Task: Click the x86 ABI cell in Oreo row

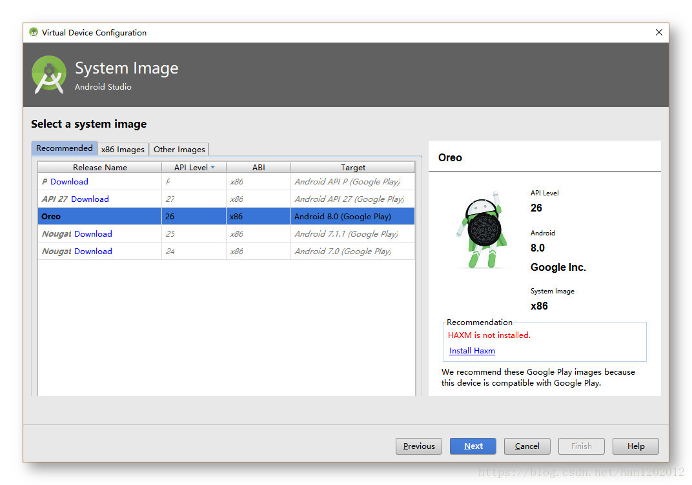Action: tap(258, 217)
